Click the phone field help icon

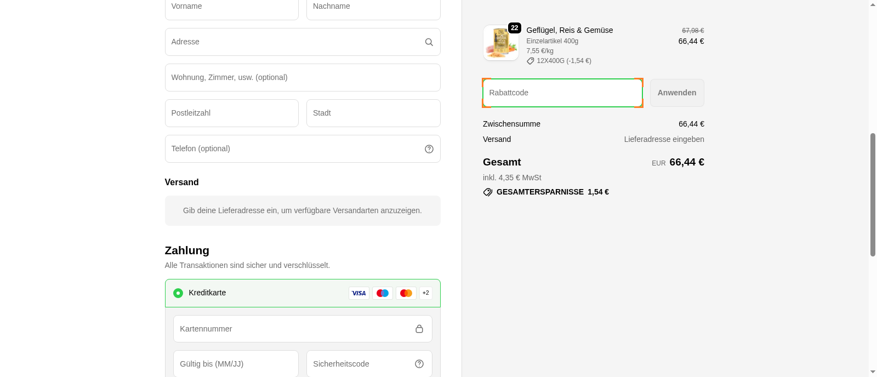coord(429,149)
